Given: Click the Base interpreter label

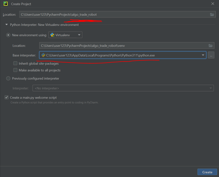Looking at the screenshot, I should pos(24,55).
